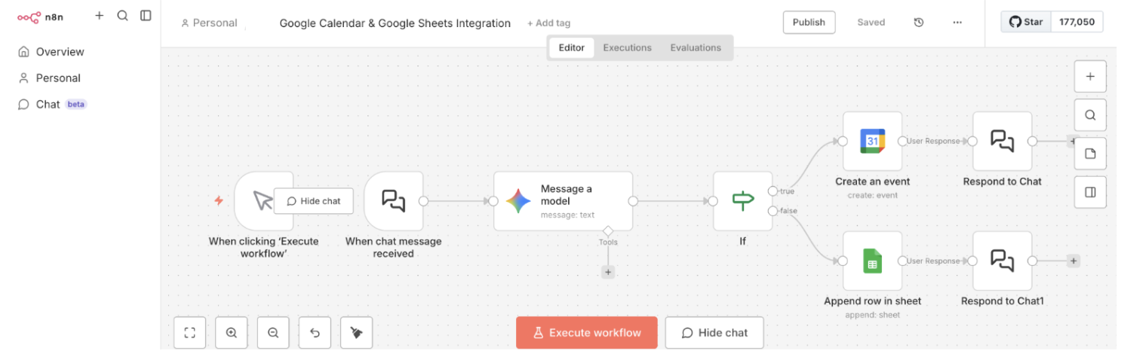Add a sticky note with the note icon
Viewport: 1121px width, 351px height.
[1090, 154]
